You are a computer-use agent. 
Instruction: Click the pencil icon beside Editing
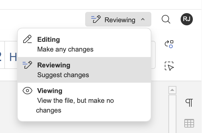tap(27, 40)
